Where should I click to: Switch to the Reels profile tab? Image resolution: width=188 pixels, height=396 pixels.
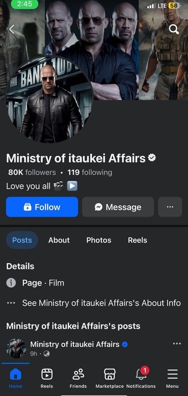(137, 240)
